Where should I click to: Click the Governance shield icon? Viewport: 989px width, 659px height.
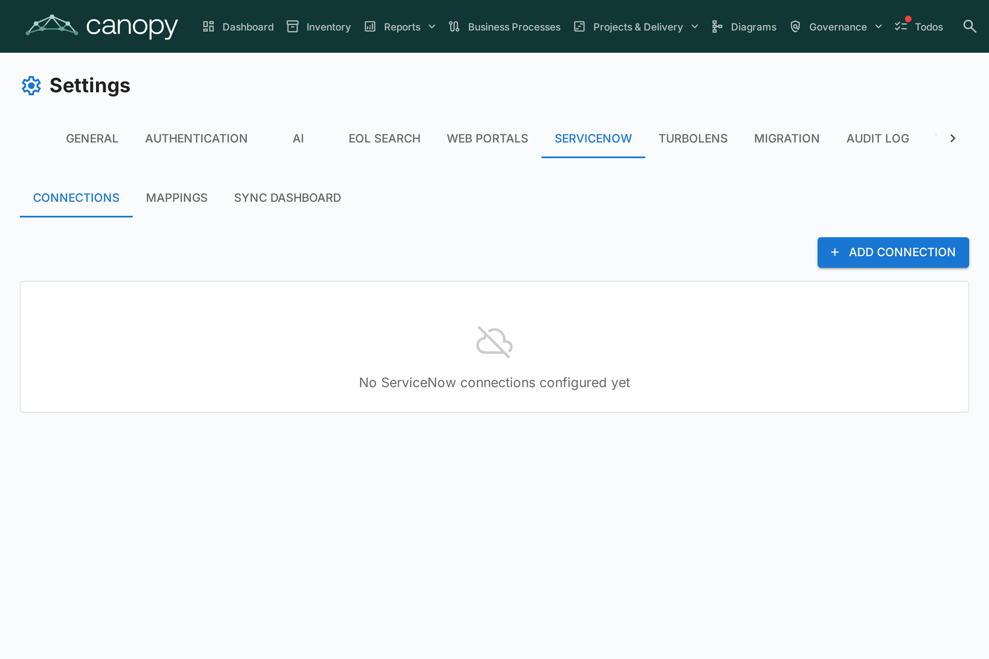click(x=795, y=26)
